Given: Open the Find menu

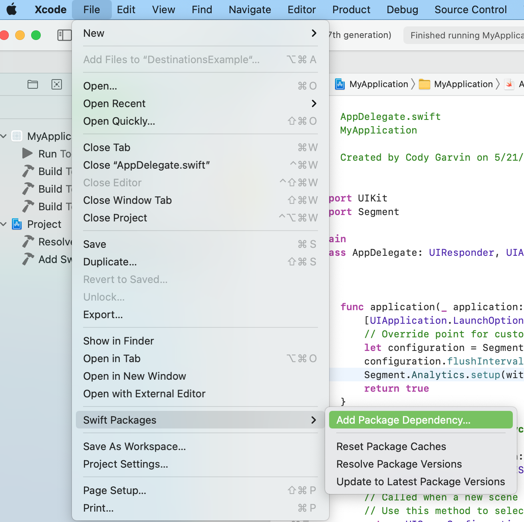Looking at the screenshot, I should click(x=202, y=10).
